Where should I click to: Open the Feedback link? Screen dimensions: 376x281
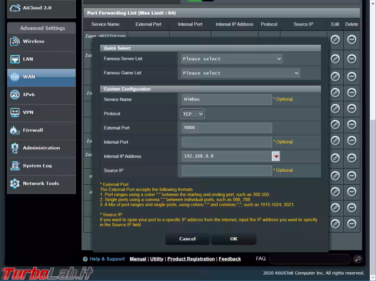click(x=230, y=259)
